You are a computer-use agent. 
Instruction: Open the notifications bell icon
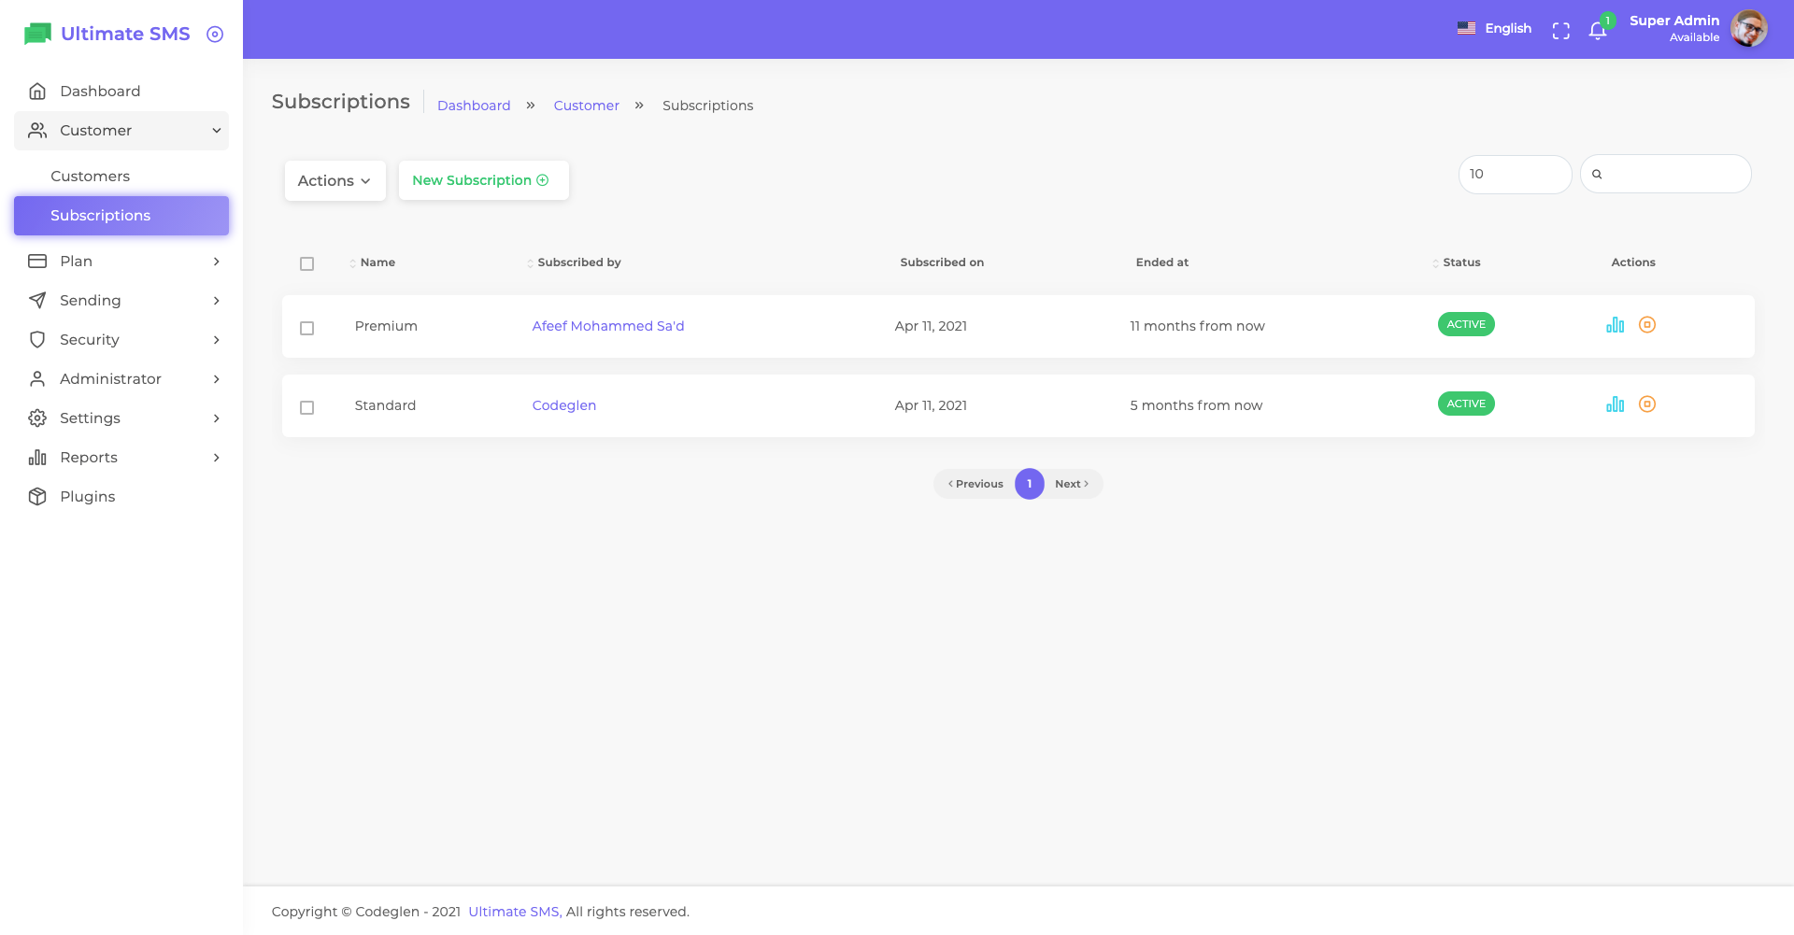click(x=1598, y=31)
